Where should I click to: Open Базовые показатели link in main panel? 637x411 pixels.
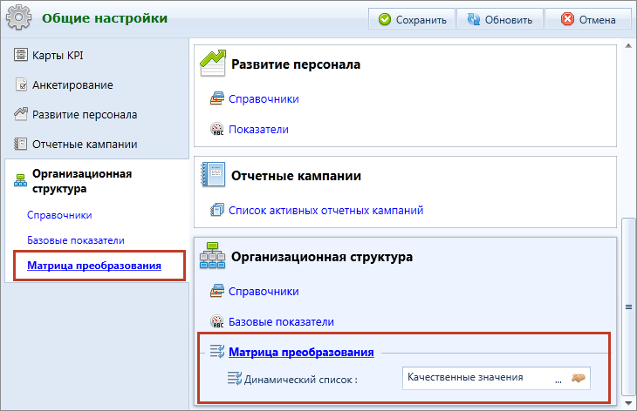coord(282,322)
